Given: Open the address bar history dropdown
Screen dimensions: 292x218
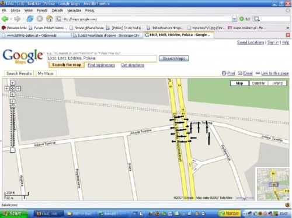Looking at the screenshot, I should tap(234, 19).
